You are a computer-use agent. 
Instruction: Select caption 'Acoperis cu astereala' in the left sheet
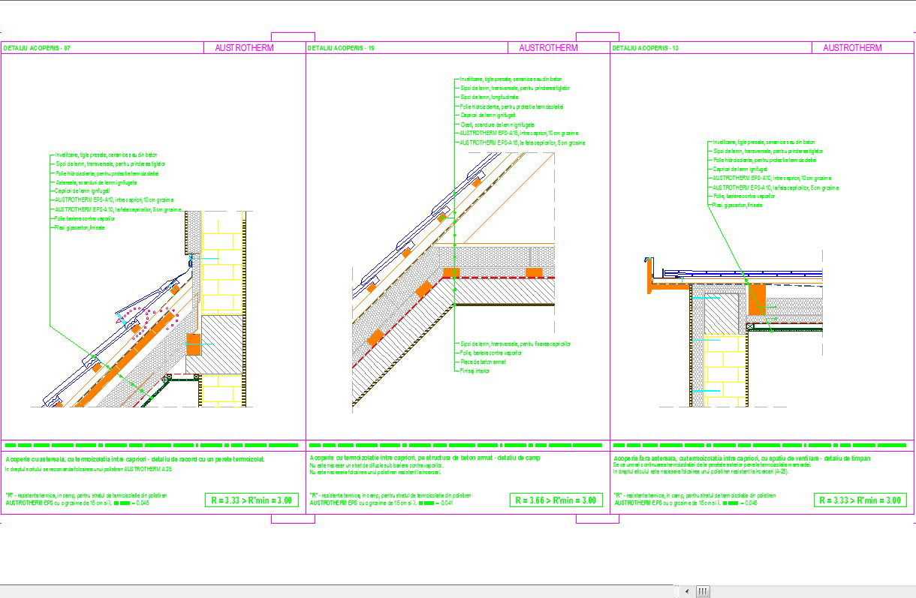coord(135,458)
